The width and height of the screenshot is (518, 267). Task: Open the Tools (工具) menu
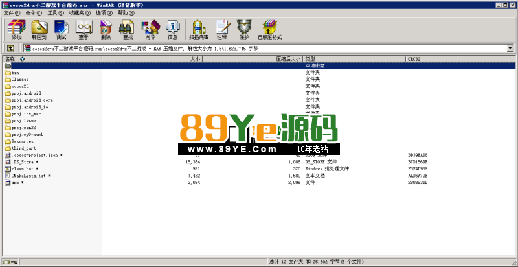tap(56, 13)
